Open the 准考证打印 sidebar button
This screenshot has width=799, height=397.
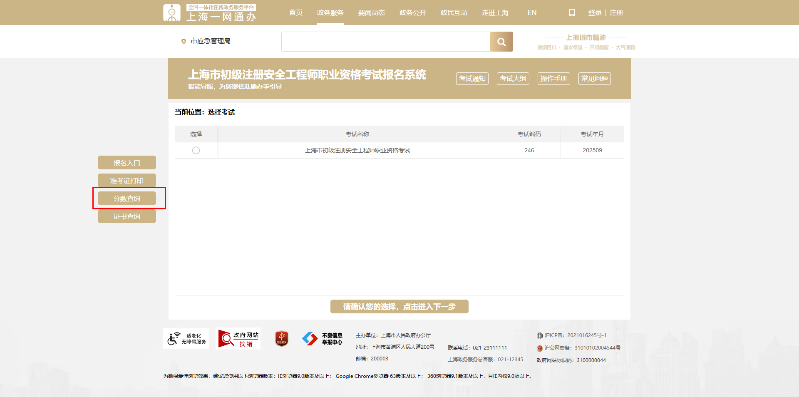127,181
